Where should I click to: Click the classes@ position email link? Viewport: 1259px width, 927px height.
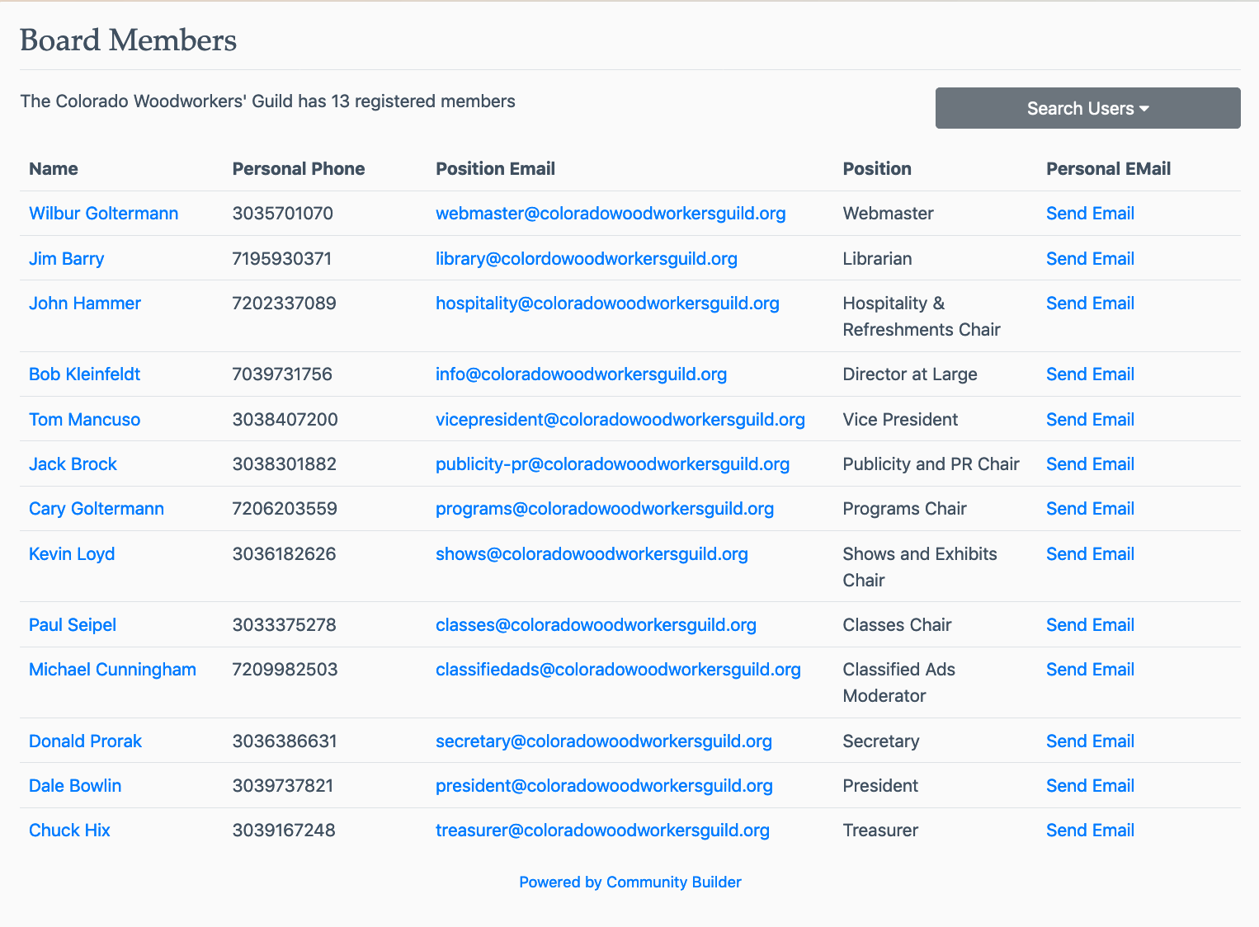coord(596,625)
